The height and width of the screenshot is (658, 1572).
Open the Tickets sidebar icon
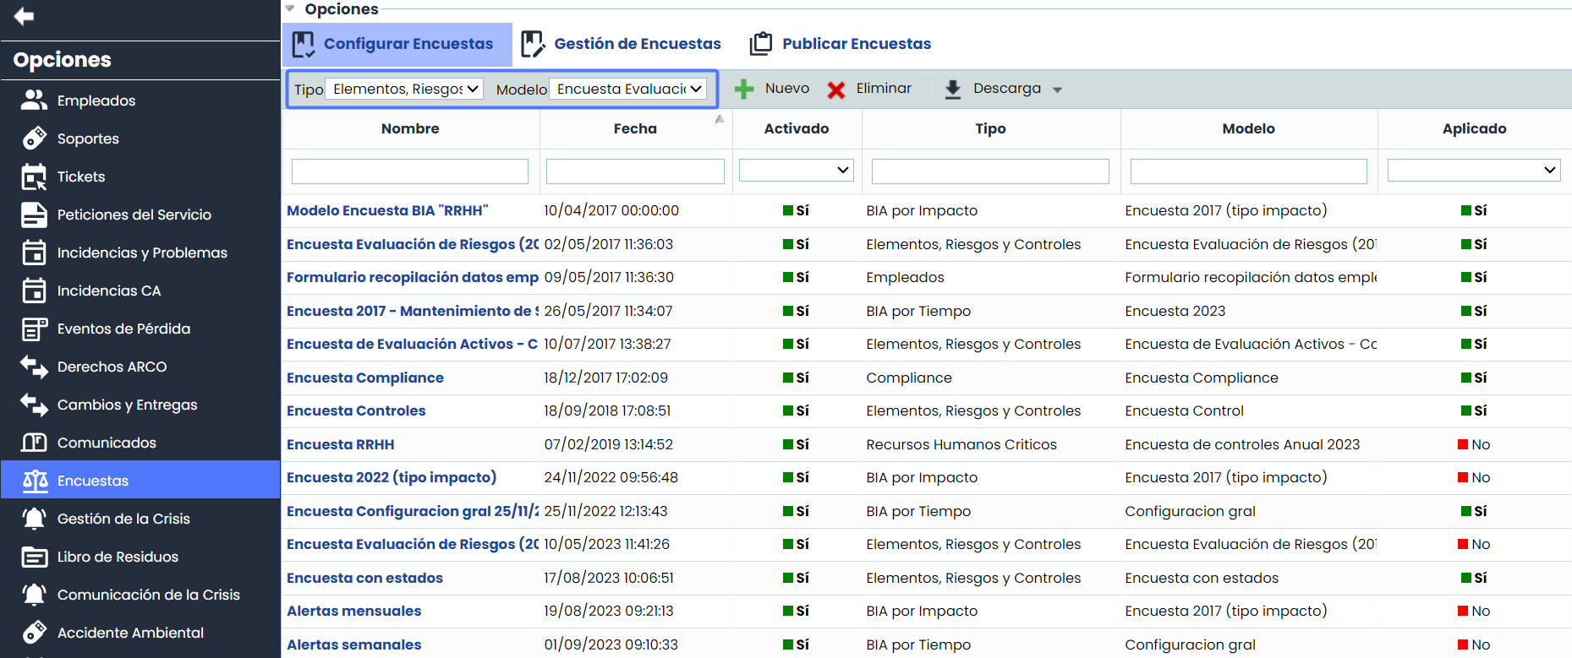(34, 177)
